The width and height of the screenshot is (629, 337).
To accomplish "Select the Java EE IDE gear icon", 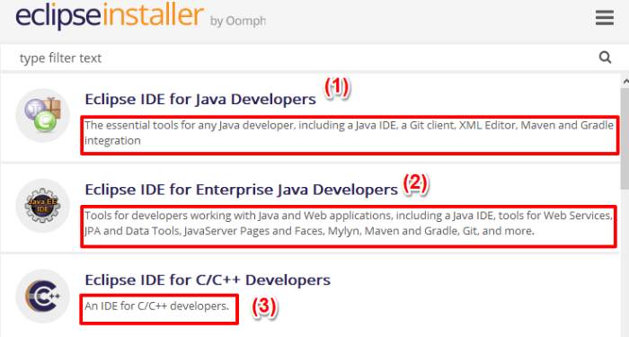I will [42, 206].
